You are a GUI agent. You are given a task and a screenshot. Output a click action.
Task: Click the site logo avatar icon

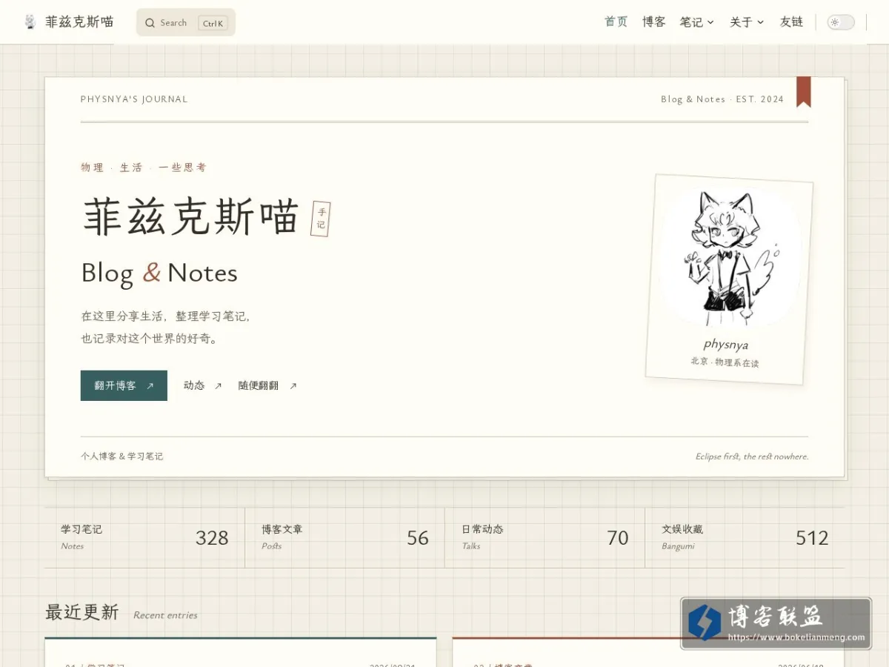tap(30, 21)
